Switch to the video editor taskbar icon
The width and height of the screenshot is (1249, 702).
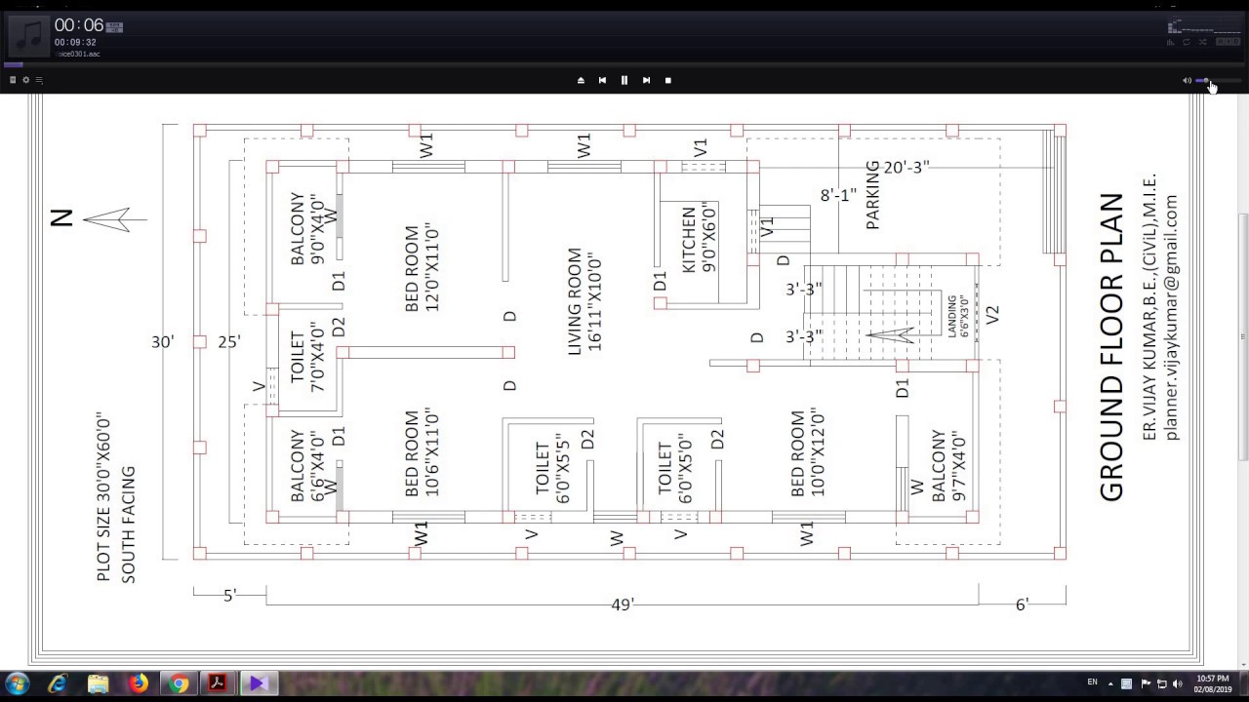pos(258,683)
